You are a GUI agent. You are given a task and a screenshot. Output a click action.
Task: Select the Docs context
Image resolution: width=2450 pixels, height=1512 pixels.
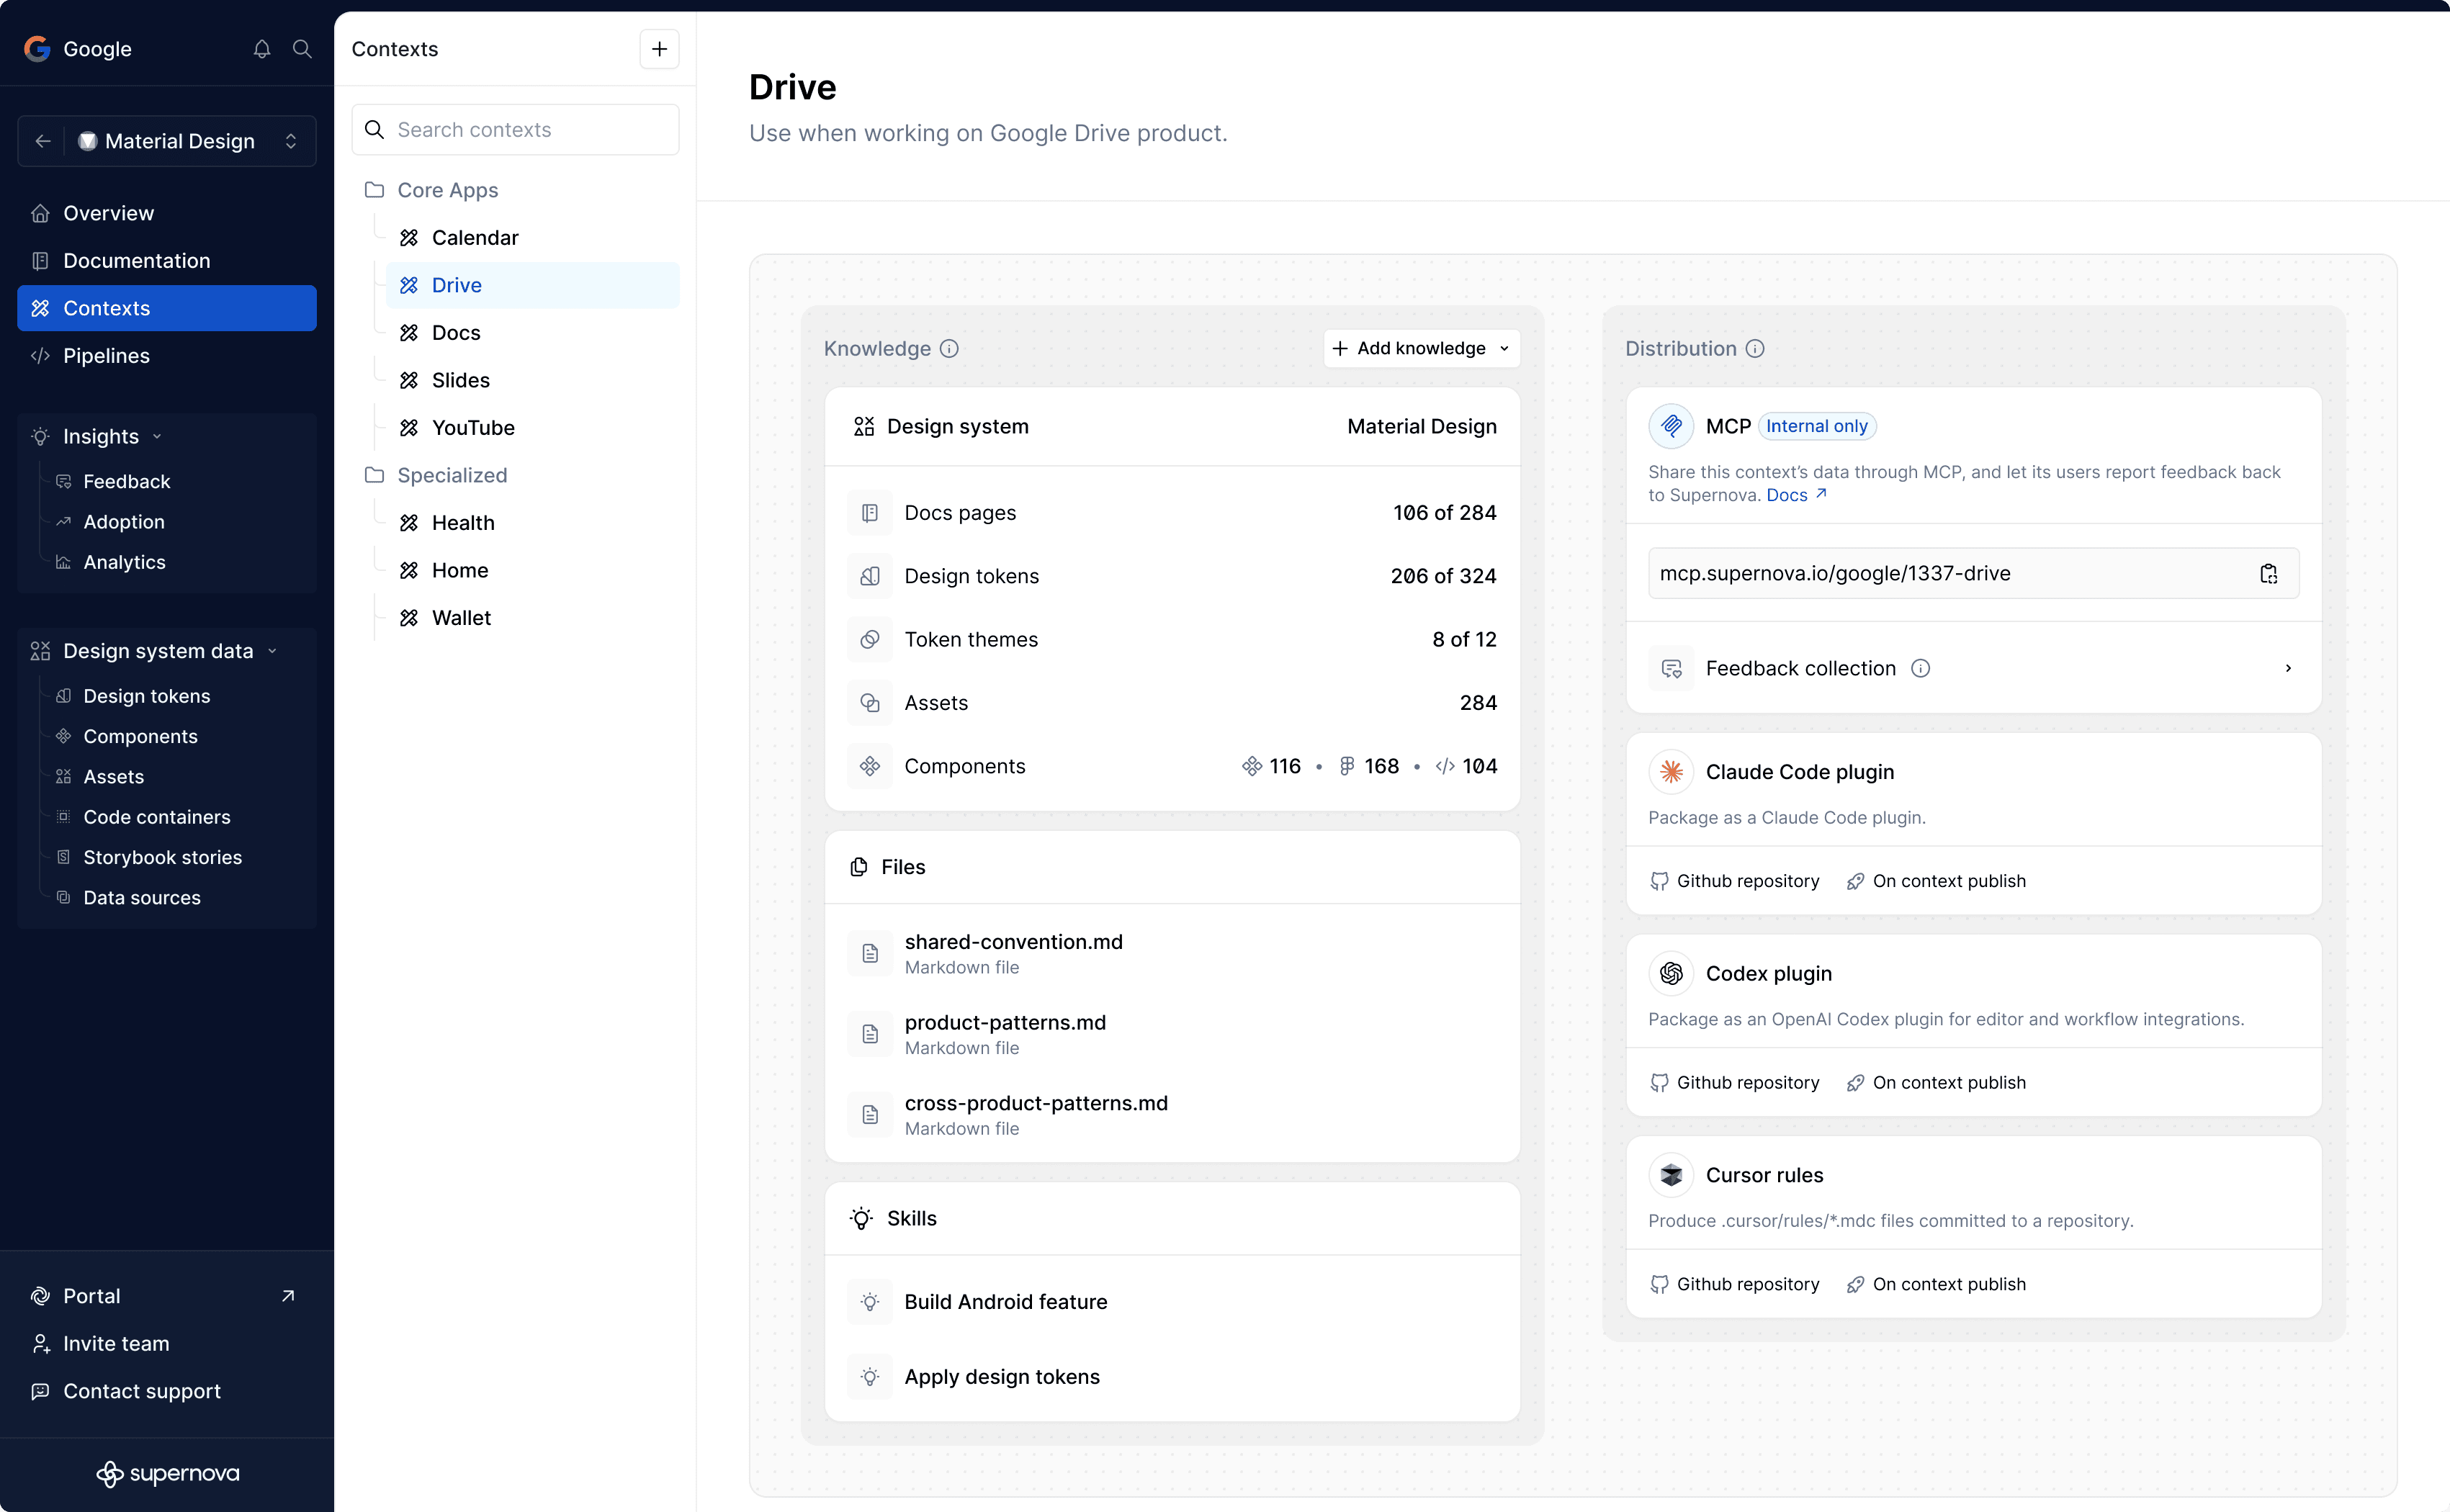[532, 333]
